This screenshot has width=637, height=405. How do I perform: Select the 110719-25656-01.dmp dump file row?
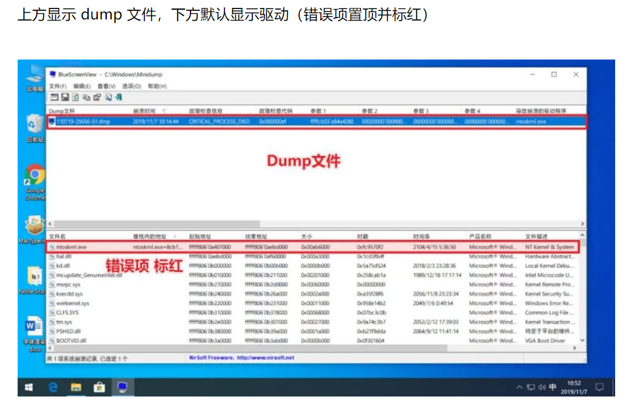(317, 121)
